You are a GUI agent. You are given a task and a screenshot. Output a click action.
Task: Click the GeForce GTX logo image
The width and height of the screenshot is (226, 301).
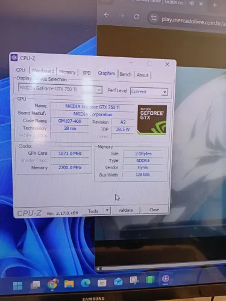(x=152, y=120)
